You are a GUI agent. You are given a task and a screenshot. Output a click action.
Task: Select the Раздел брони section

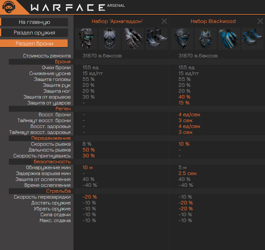pyautogui.click(x=34, y=44)
